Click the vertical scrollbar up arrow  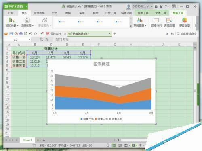click(x=195, y=48)
